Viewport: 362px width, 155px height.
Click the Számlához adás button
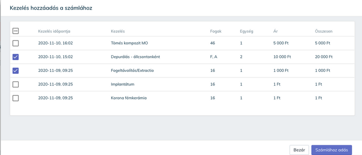(331, 150)
